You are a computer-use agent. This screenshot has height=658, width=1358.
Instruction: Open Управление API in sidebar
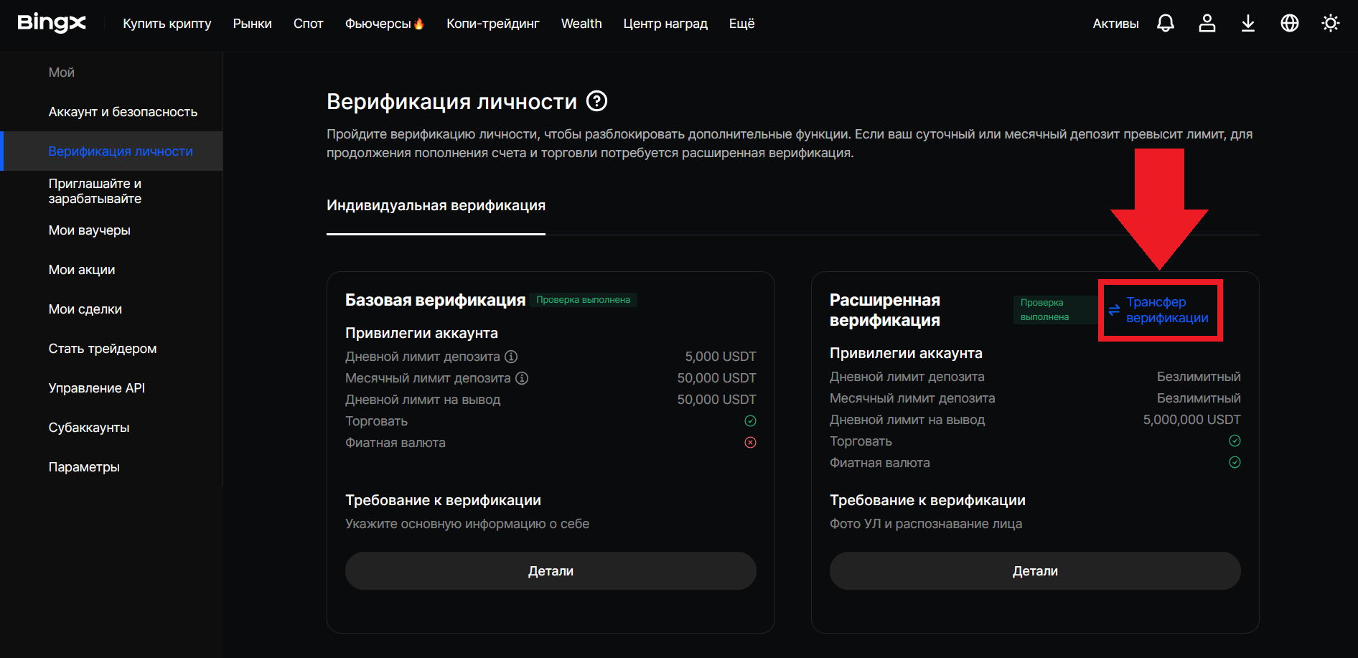pos(97,388)
